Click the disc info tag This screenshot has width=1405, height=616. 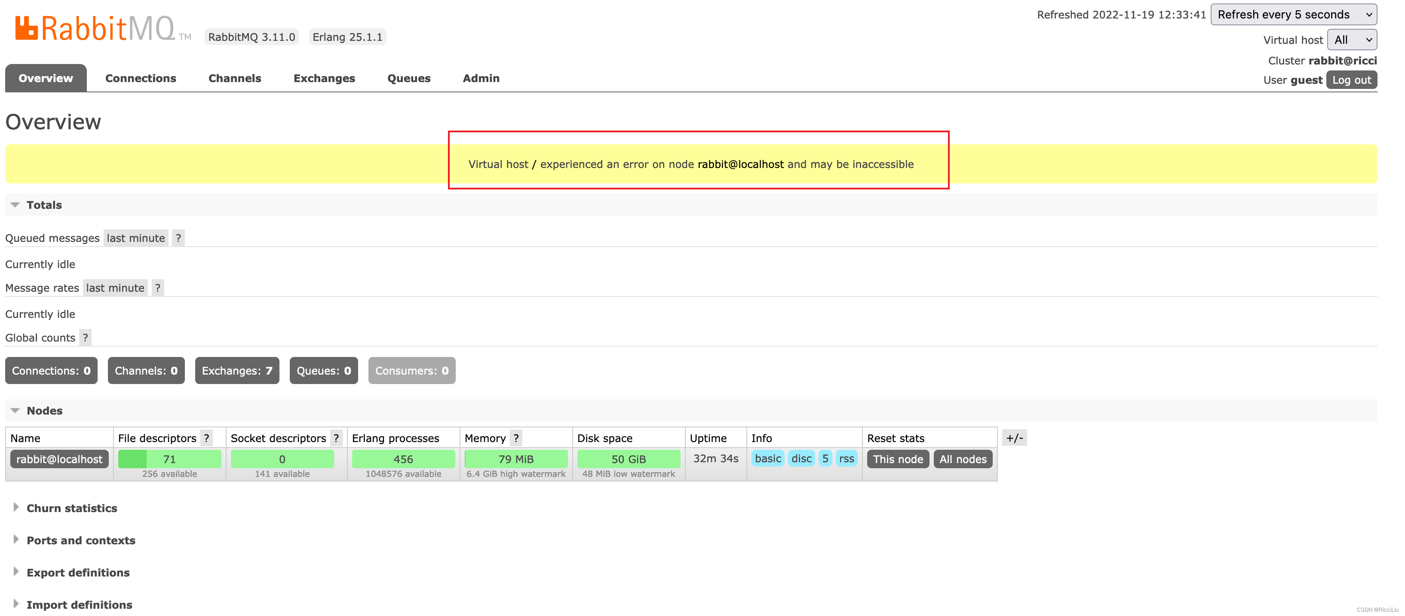tap(801, 458)
